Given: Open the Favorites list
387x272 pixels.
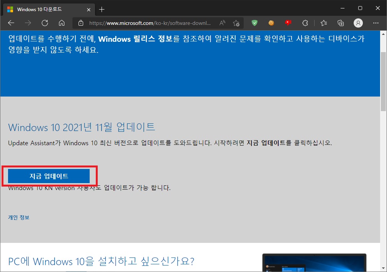Looking at the screenshot, I should pyautogui.click(x=323, y=23).
